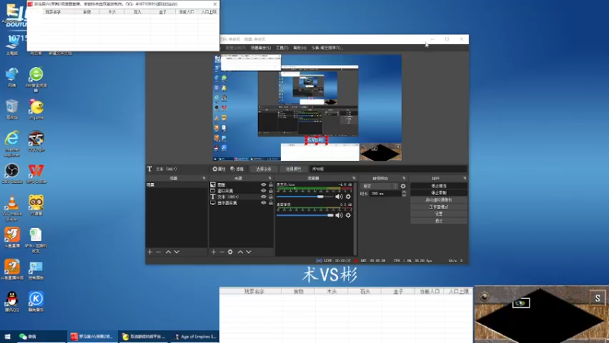The width and height of the screenshot is (609, 343).
Task: Pop out the Scene Transitions dock panel
Action: [x=404, y=178]
